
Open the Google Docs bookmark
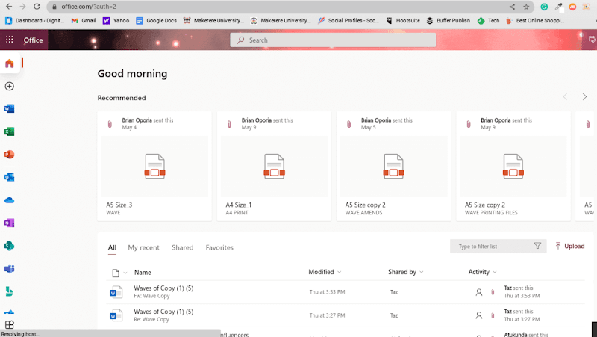tap(157, 21)
